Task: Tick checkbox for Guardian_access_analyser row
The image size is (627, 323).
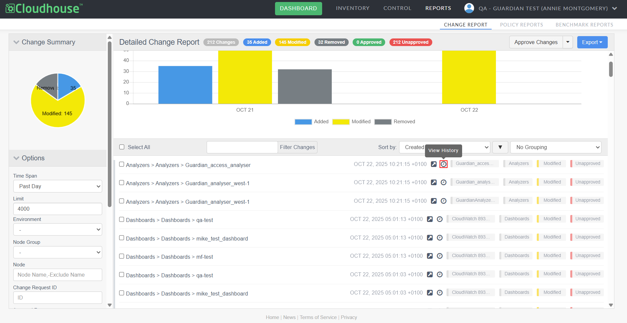Action: (x=122, y=164)
